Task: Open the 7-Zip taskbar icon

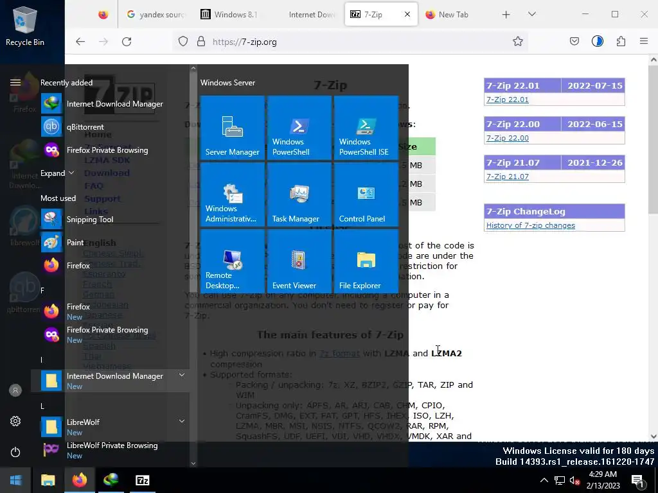Action: (x=142, y=480)
